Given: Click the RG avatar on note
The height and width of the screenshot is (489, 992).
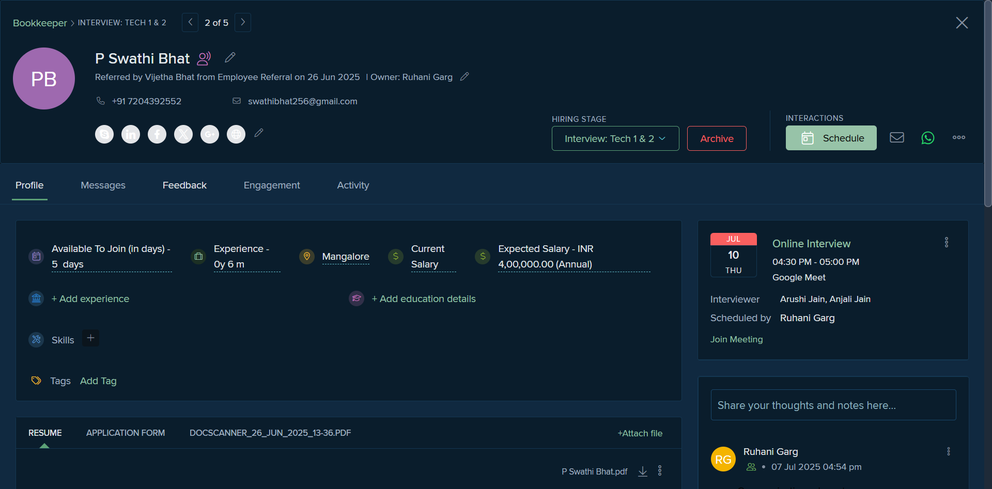Looking at the screenshot, I should [723, 459].
